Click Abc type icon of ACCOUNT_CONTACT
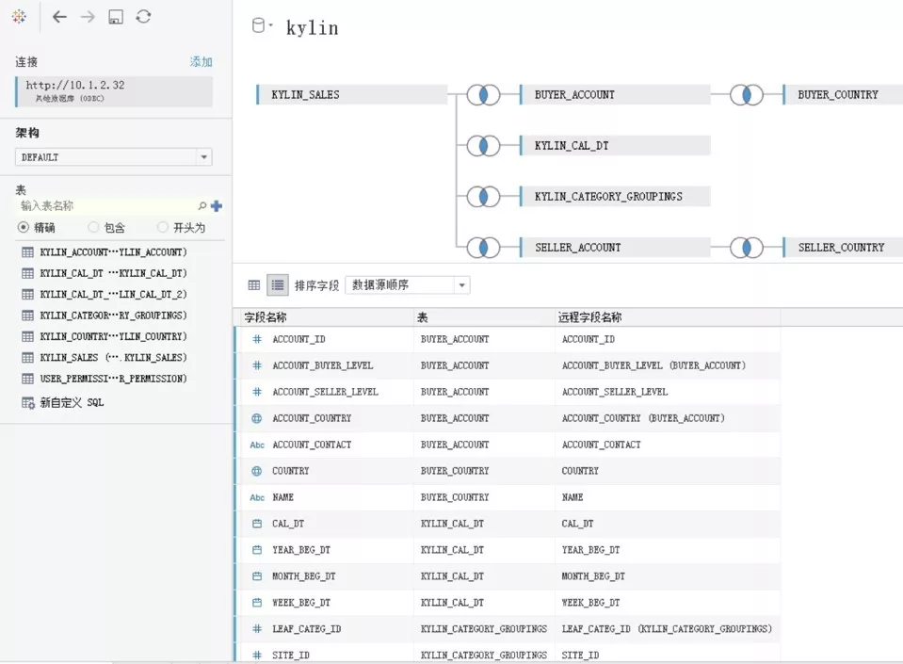The width and height of the screenshot is (903, 664). click(257, 445)
